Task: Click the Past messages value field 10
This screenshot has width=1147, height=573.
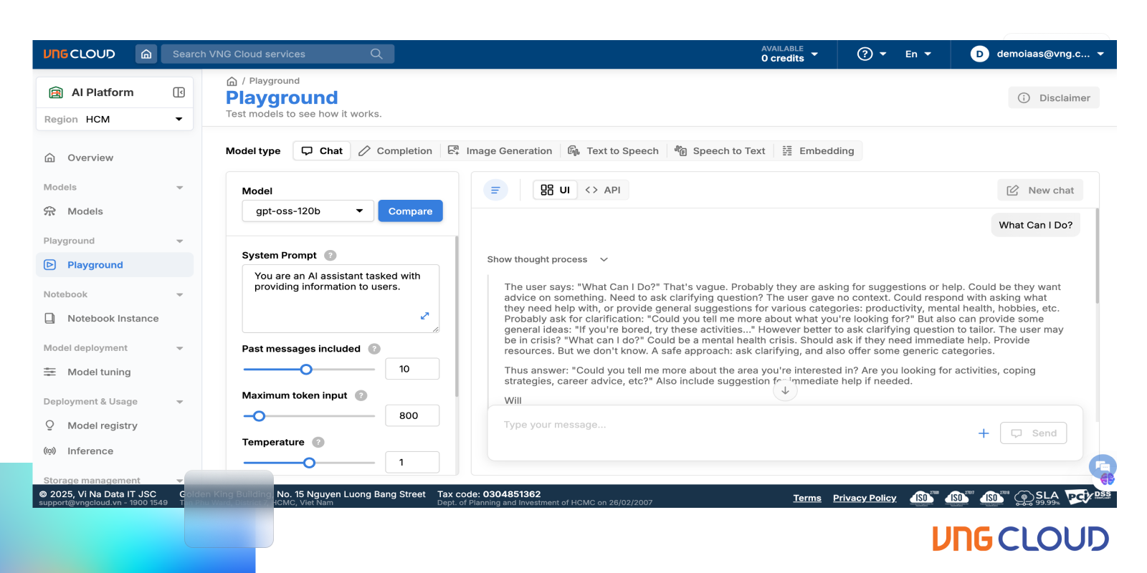Action: click(412, 369)
